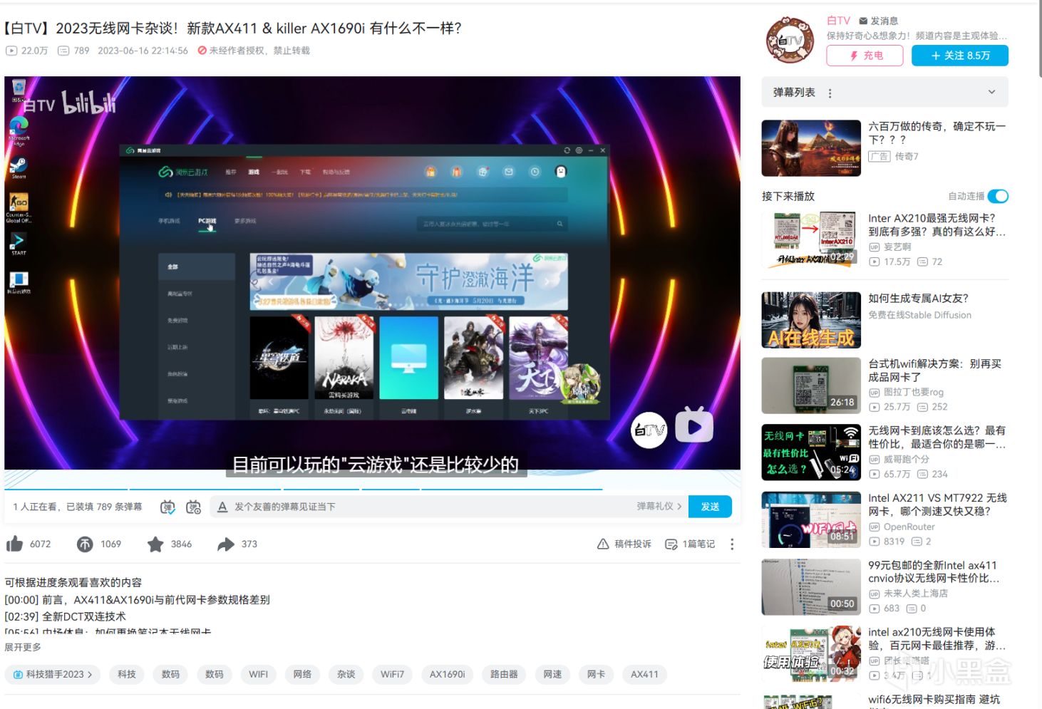1042x709 pixels.
Task: Toggle the 自动连播 autoplay switch
Action: coord(998,196)
